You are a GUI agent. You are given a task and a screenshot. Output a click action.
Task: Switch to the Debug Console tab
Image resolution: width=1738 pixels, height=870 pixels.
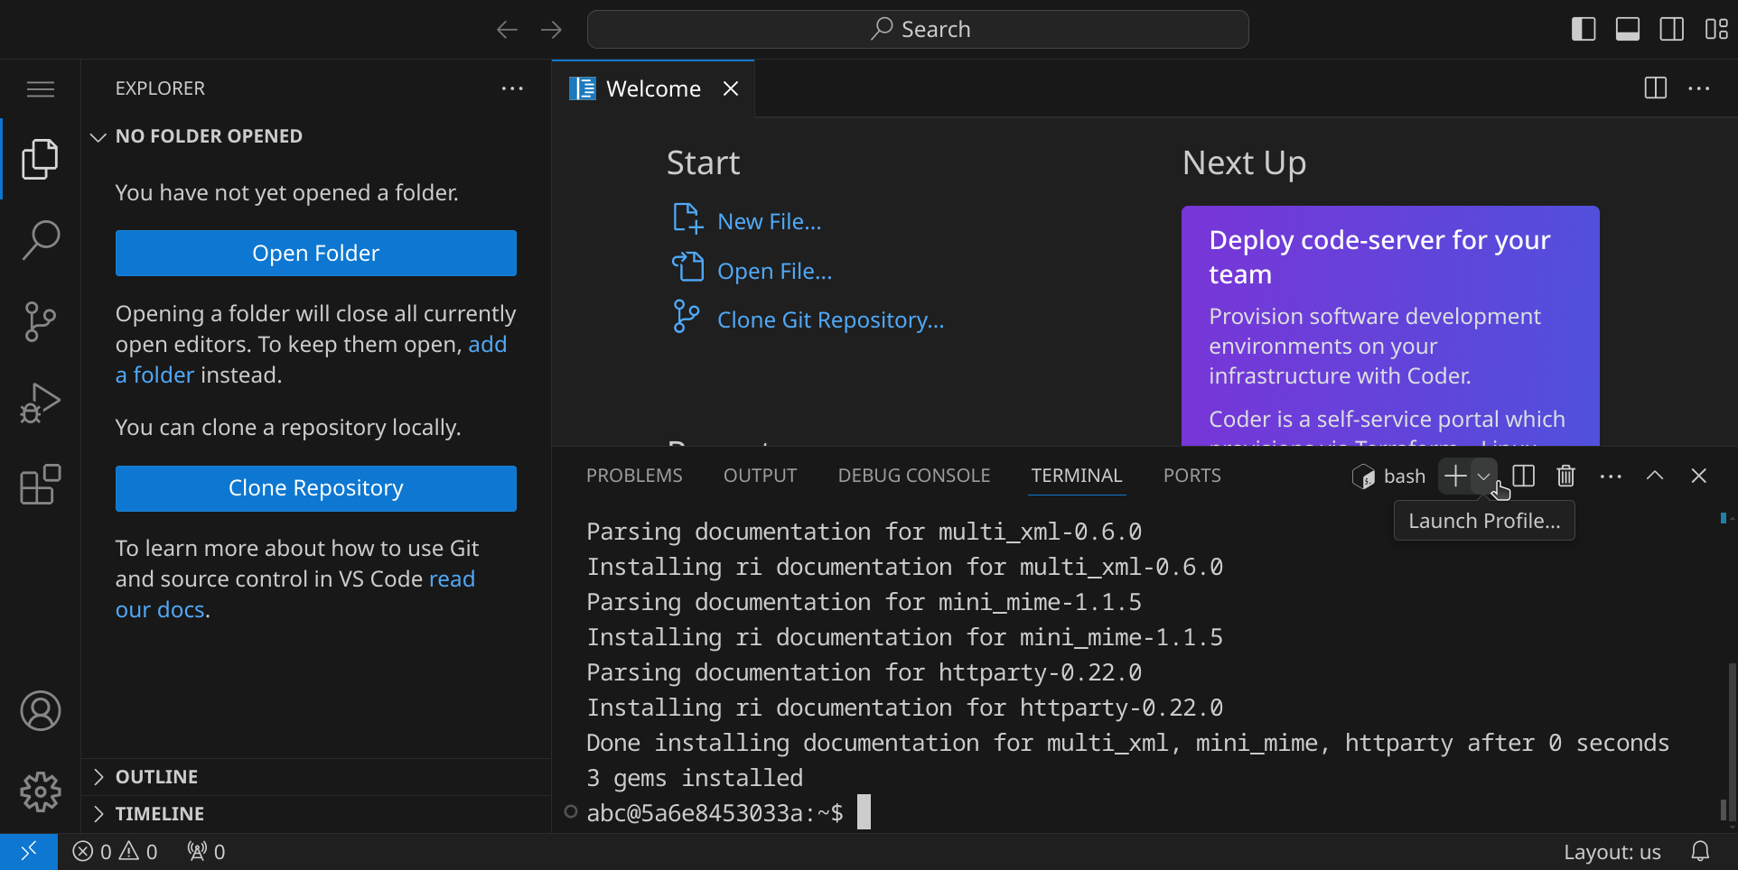913,476
